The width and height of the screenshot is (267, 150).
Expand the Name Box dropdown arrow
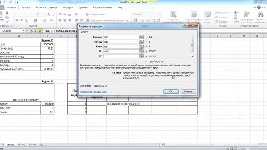point(23,31)
